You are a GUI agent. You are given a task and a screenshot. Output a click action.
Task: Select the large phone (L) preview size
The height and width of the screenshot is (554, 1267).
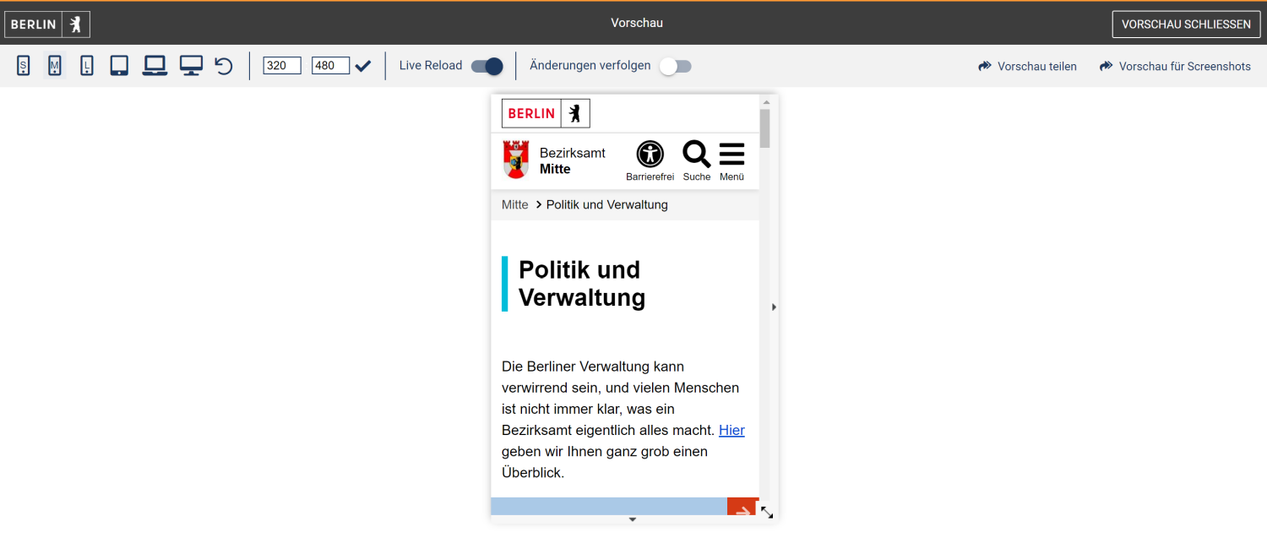click(87, 65)
